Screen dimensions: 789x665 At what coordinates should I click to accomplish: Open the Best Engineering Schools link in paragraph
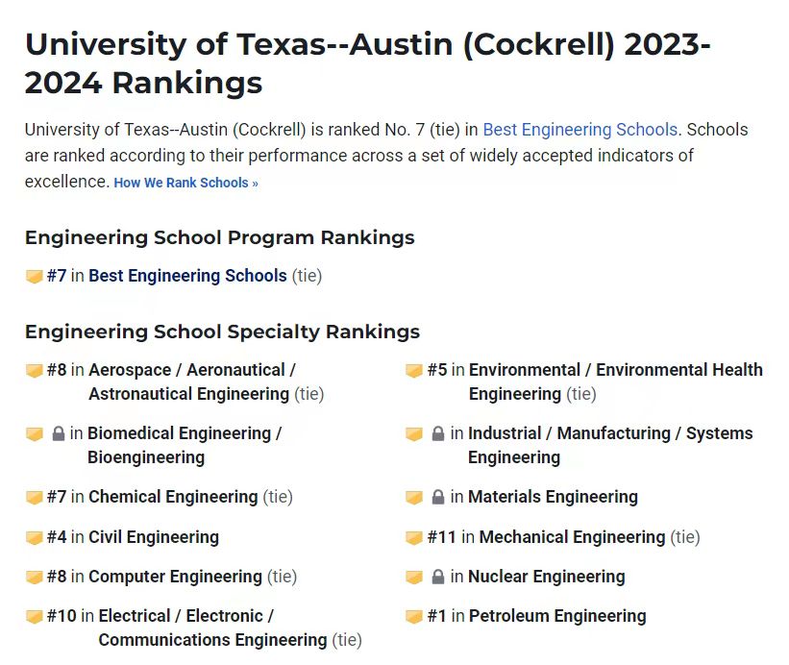point(579,130)
